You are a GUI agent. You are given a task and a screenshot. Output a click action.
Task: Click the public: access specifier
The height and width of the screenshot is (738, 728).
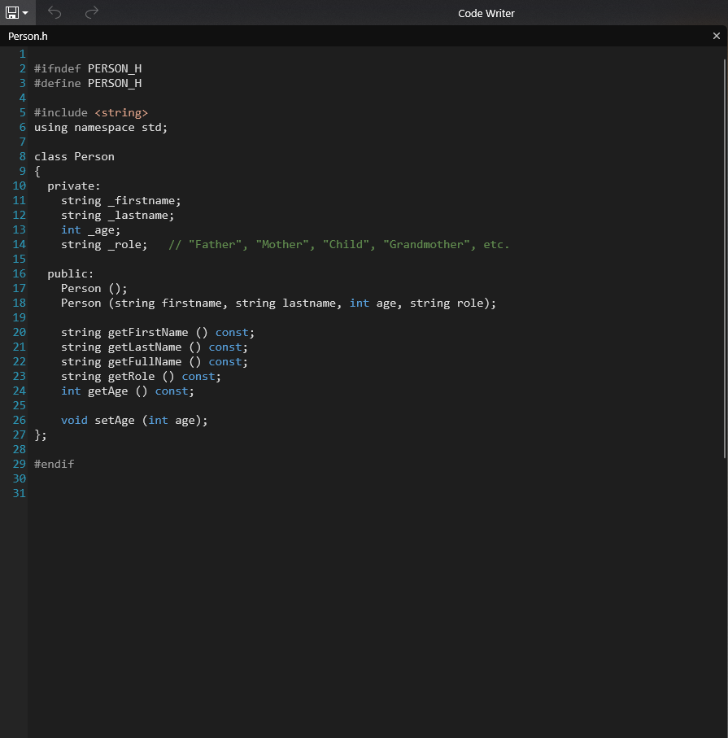point(70,273)
